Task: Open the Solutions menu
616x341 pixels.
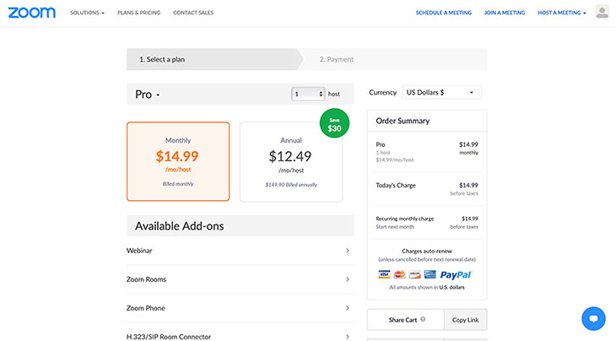Action: (x=88, y=13)
